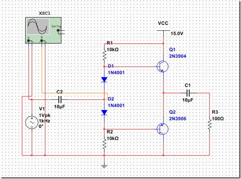Select the 1kHz frequency label of V1
Screen dimensions: 241x179
pyautogui.click(x=44, y=121)
